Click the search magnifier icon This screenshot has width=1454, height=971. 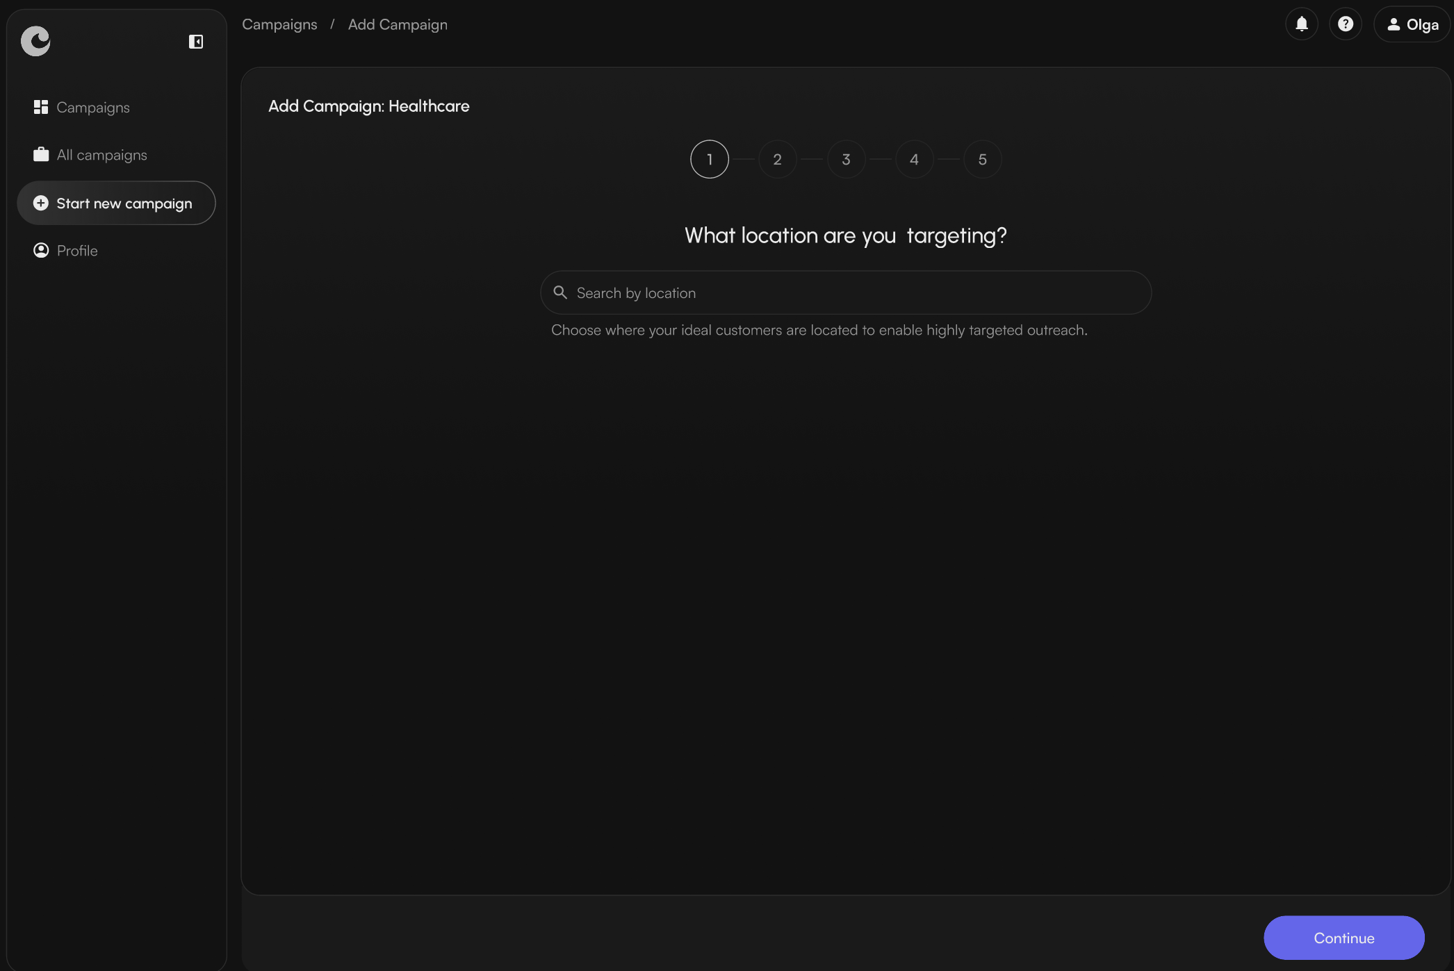(x=560, y=292)
